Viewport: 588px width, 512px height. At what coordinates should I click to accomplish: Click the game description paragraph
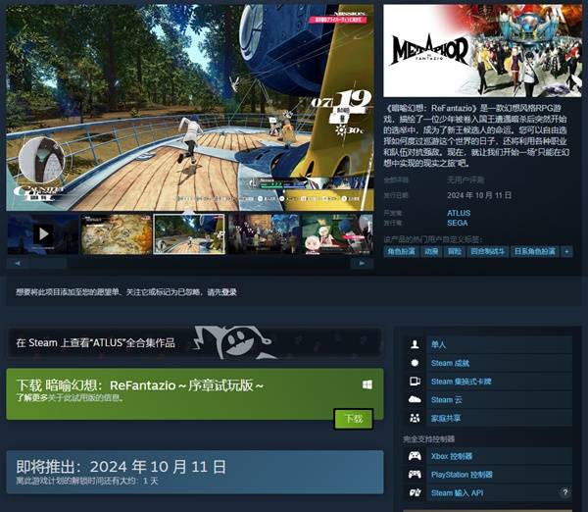pos(475,135)
